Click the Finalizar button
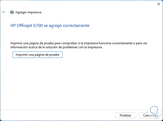The image size is (163, 121). click(126, 115)
